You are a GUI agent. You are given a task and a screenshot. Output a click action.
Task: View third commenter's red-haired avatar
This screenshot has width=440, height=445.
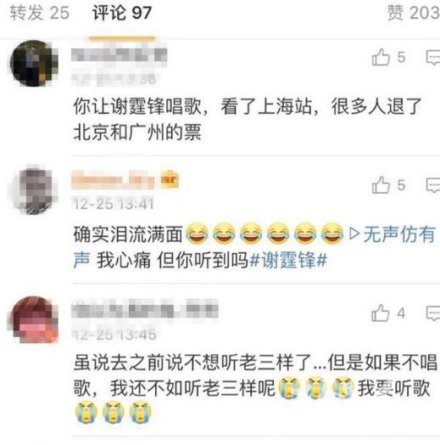33,320
